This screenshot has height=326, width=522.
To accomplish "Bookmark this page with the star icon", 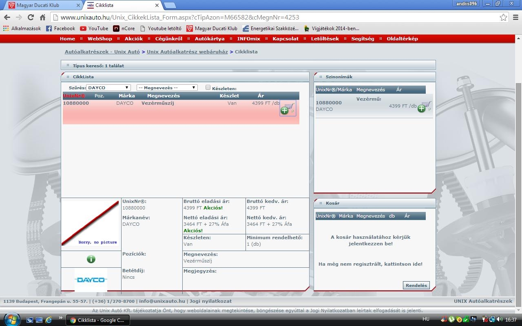I will coord(503,17).
